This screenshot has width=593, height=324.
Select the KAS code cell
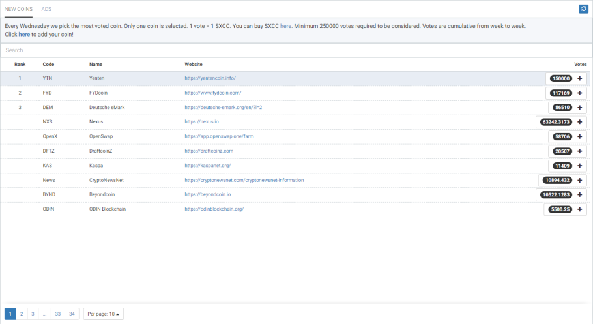pyautogui.click(x=48, y=166)
